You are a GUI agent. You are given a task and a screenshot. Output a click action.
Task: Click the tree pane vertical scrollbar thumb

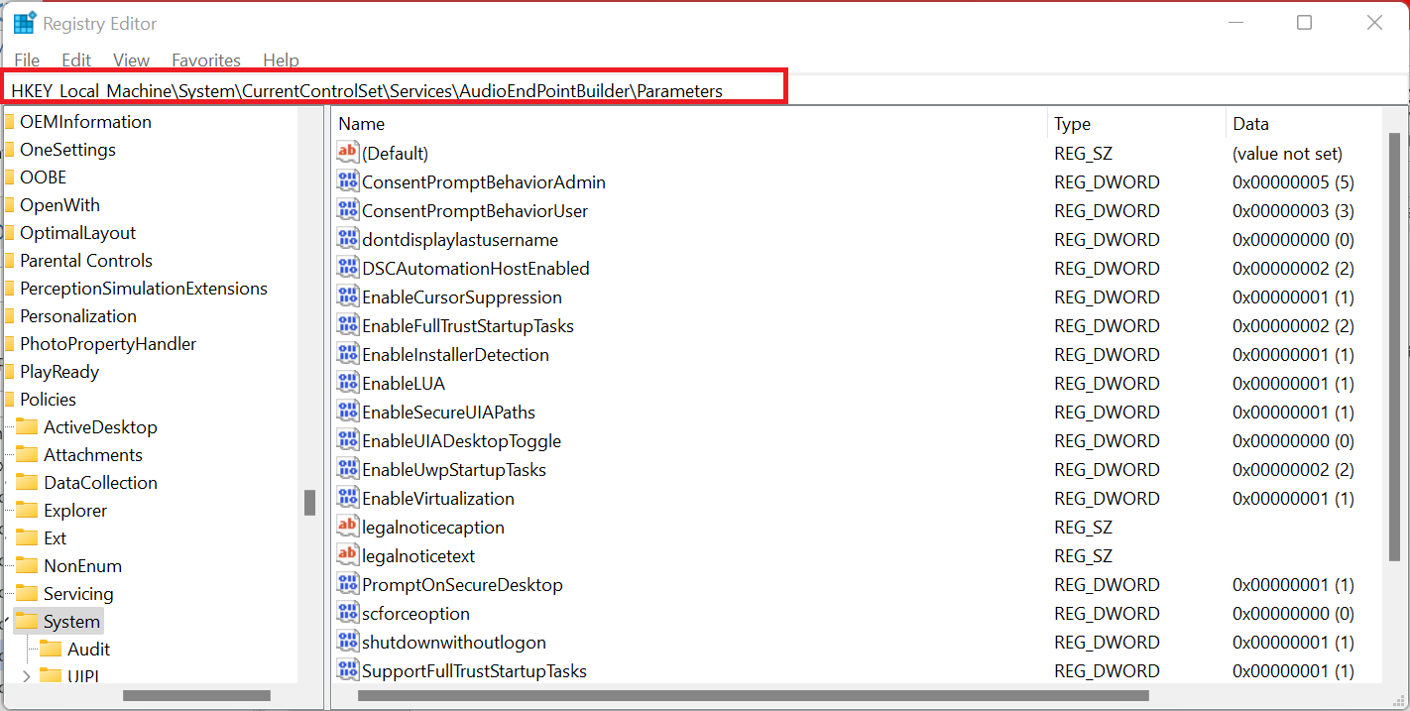309,502
